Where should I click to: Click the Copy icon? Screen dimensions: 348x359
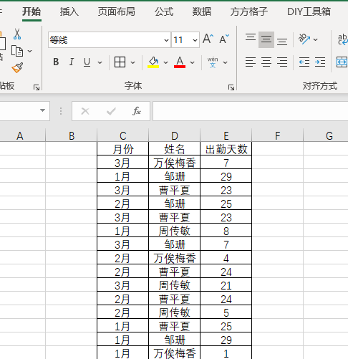pyautogui.click(x=17, y=51)
